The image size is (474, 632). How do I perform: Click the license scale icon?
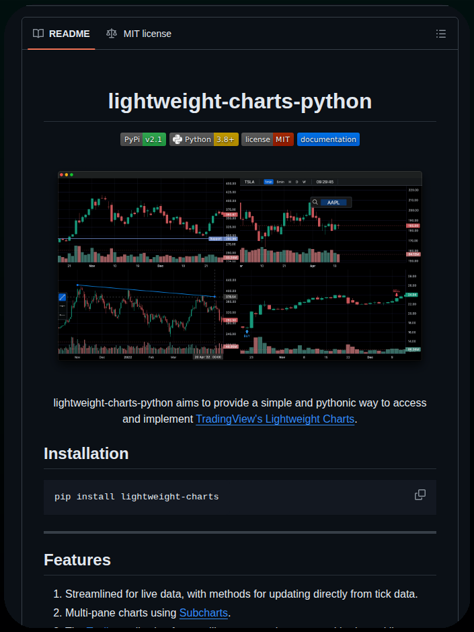(112, 34)
